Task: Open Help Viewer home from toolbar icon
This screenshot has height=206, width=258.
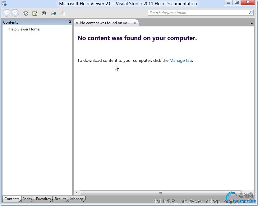Action: pyautogui.click(x=25, y=13)
